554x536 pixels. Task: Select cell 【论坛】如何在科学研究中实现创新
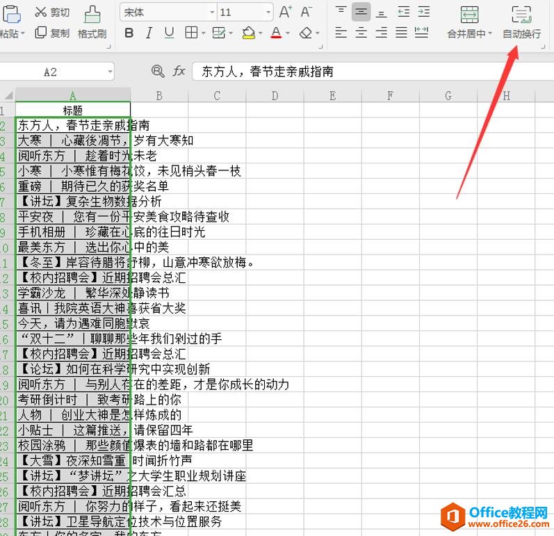73,369
